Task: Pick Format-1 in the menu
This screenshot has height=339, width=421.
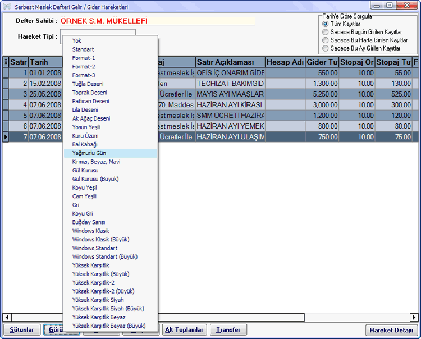Action: pos(111,58)
